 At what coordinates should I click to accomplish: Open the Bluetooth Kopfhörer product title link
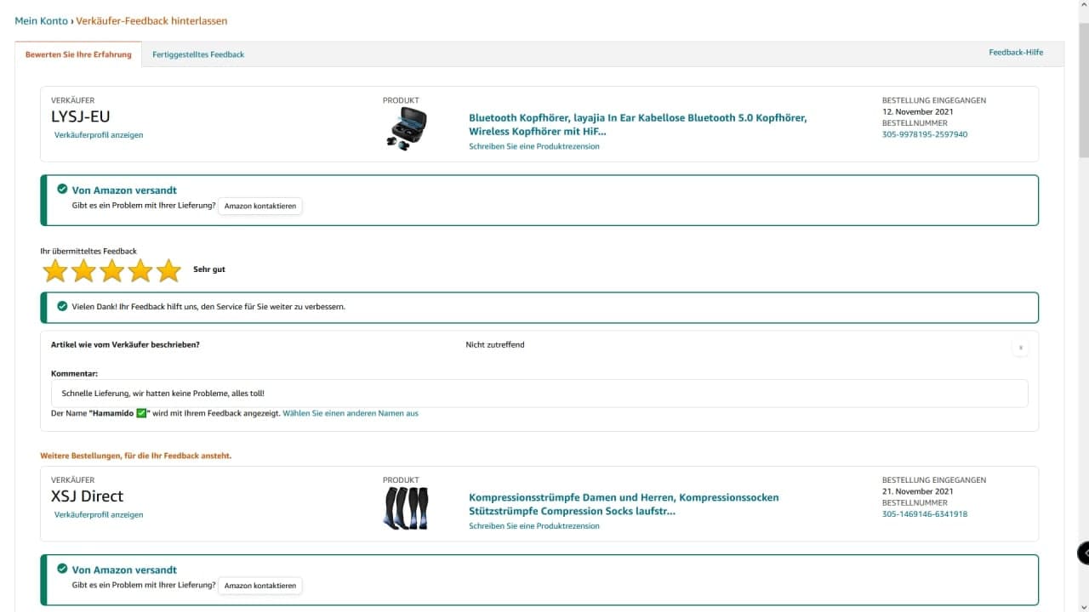[x=638, y=125]
